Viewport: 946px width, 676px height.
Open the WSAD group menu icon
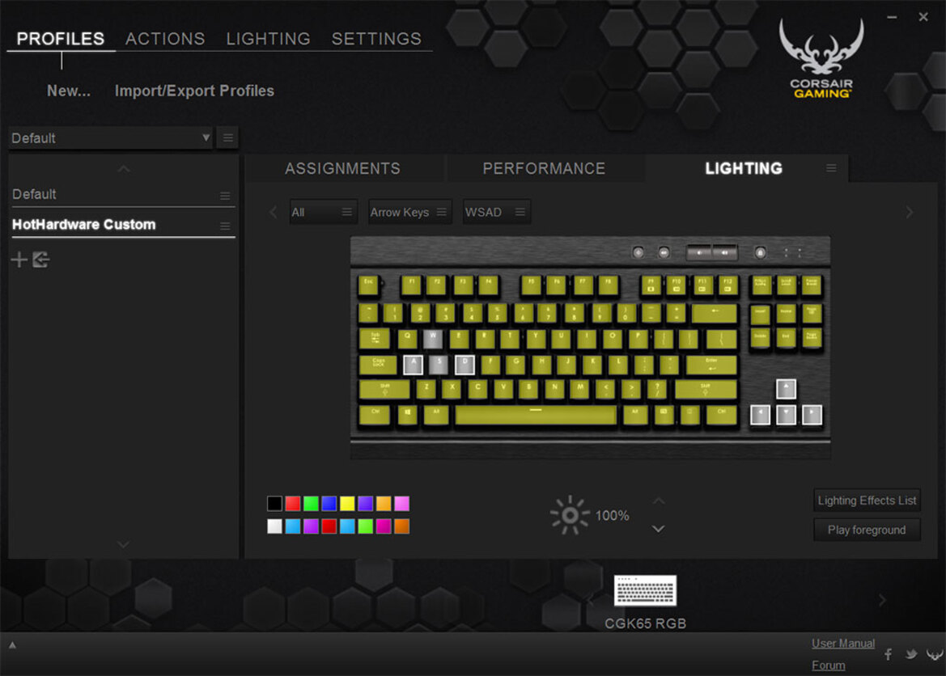coord(520,213)
